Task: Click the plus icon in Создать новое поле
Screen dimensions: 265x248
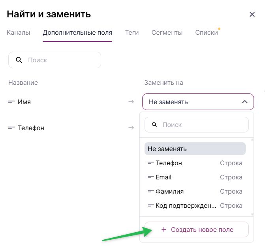Action: click(164, 229)
